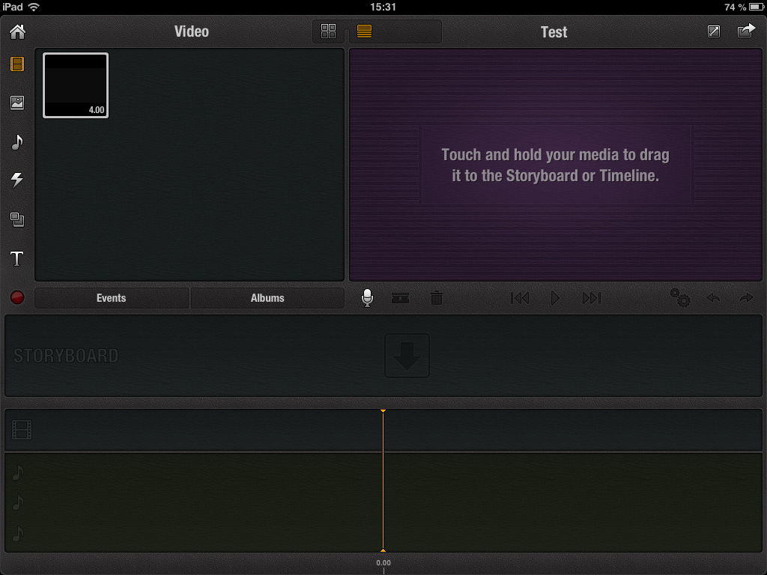Switch to the Events tab
The height and width of the screenshot is (575, 767).
(x=112, y=298)
